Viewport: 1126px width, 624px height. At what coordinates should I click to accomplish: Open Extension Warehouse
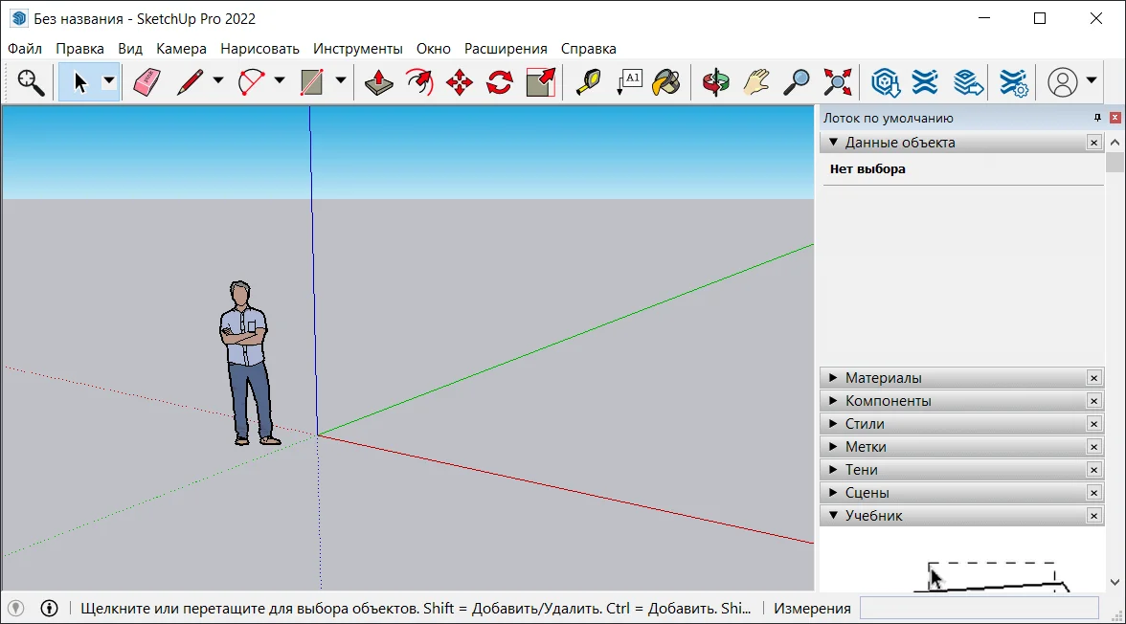tap(925, 82)
